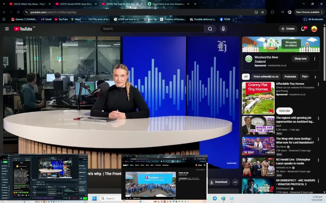The height and width of the screenshot is (203, 326).
Task: Click the youtube.com address bar URL
Action: click(53, 12)
